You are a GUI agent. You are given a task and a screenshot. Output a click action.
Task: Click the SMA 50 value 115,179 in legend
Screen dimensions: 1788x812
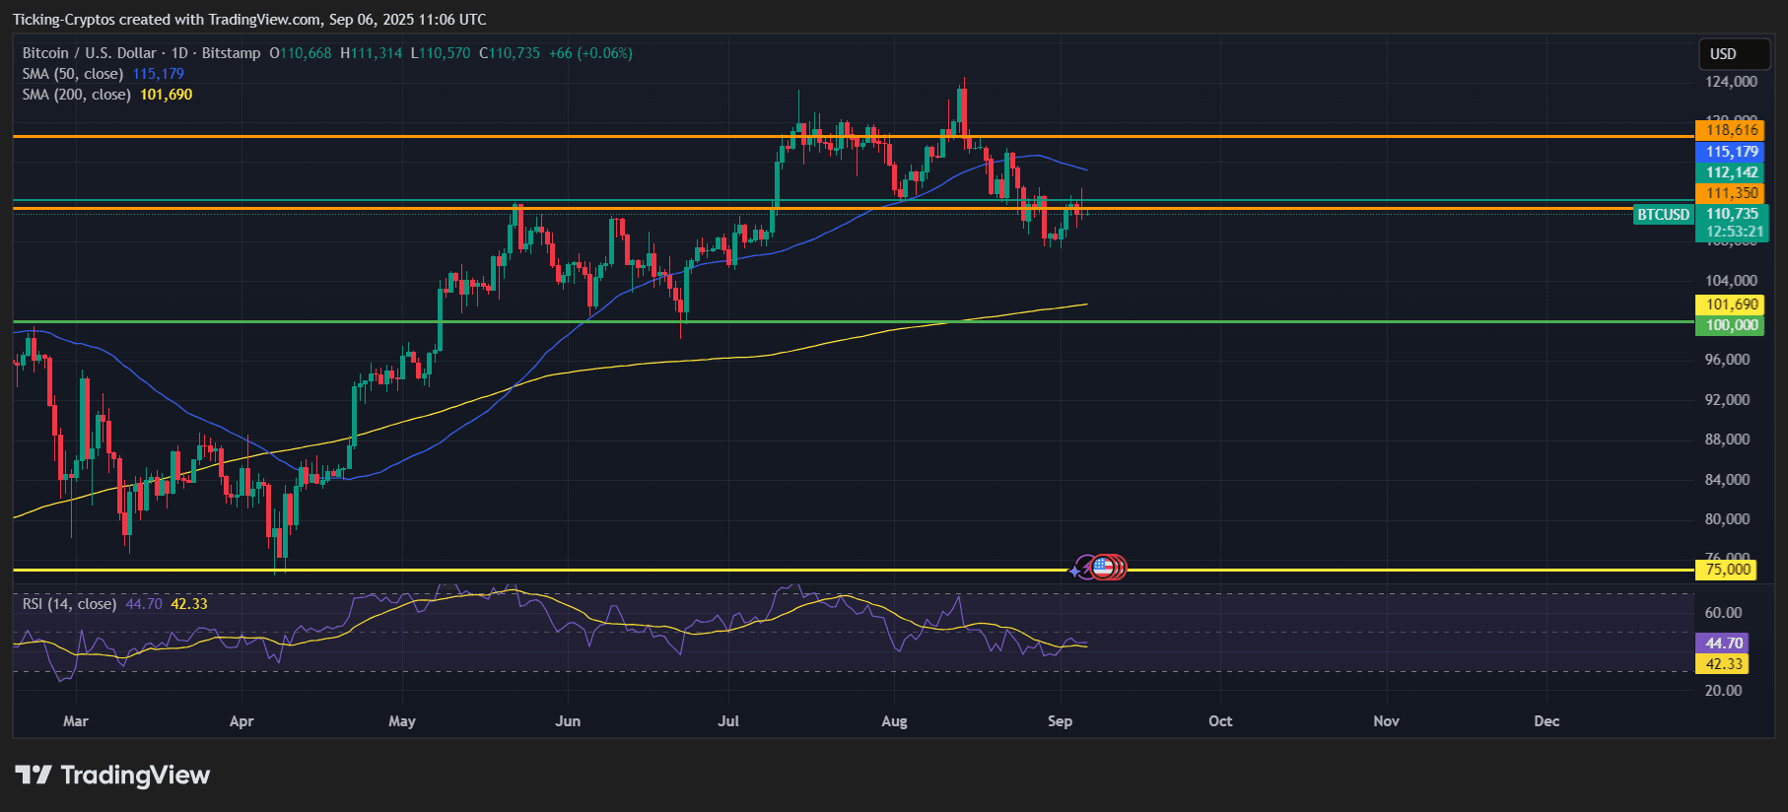point(159,74)
